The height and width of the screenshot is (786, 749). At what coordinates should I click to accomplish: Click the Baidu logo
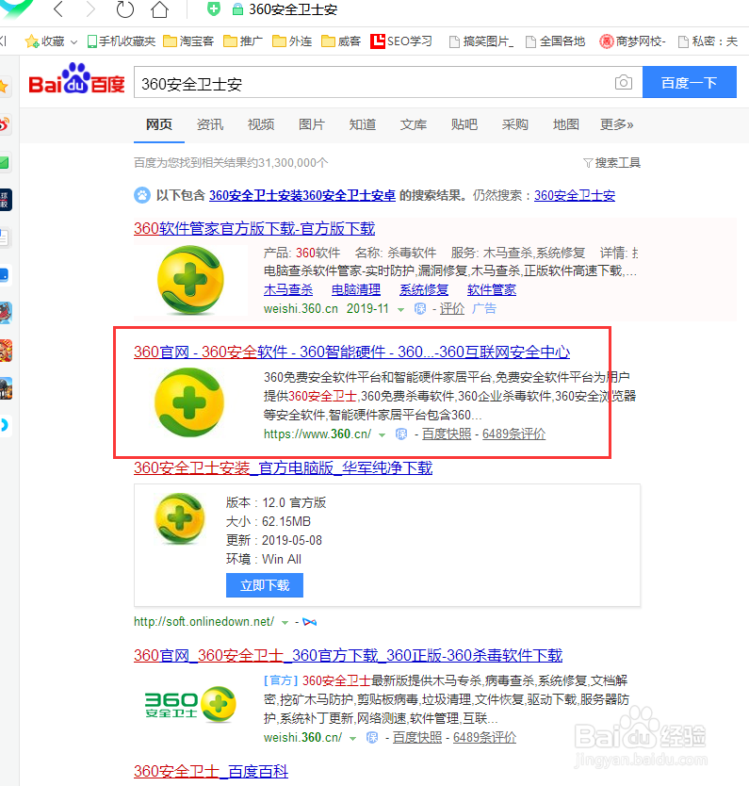pyautogui.click(x=76, y=79)
